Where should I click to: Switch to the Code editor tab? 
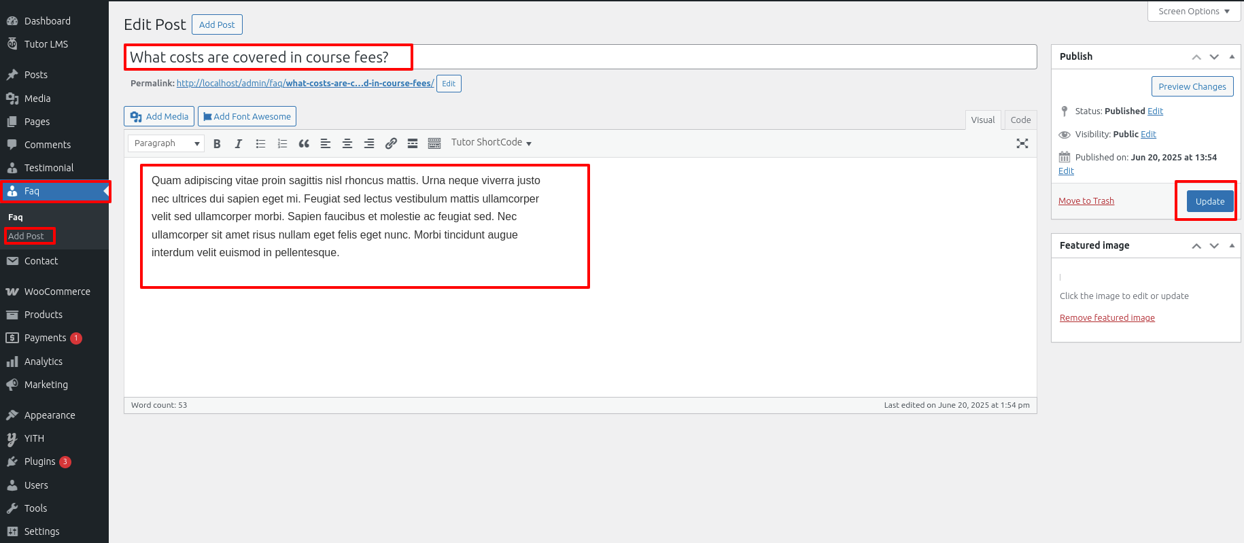point(1020,120)
